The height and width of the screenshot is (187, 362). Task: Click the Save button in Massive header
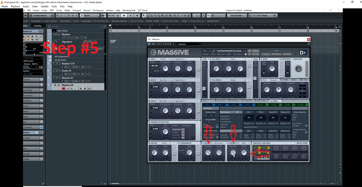point(255,51)
